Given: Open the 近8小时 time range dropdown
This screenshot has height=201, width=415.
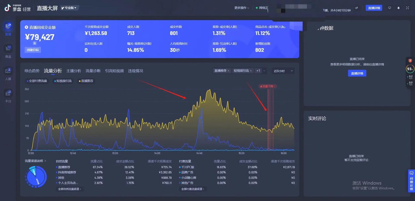Looking at the screenshot, I should pos(283,71).
